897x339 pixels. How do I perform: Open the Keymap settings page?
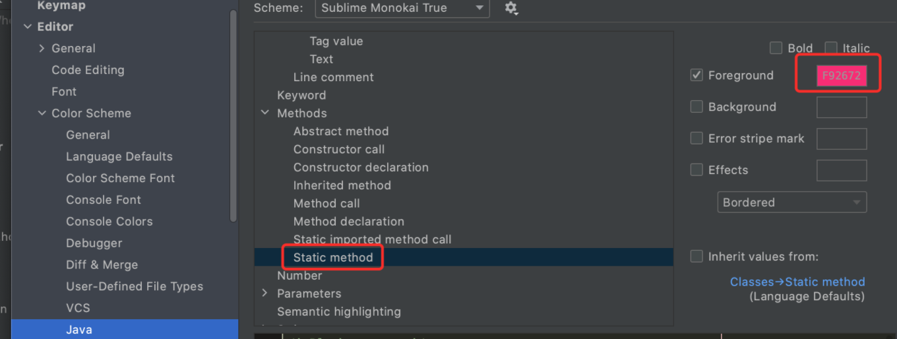[61, 6]
